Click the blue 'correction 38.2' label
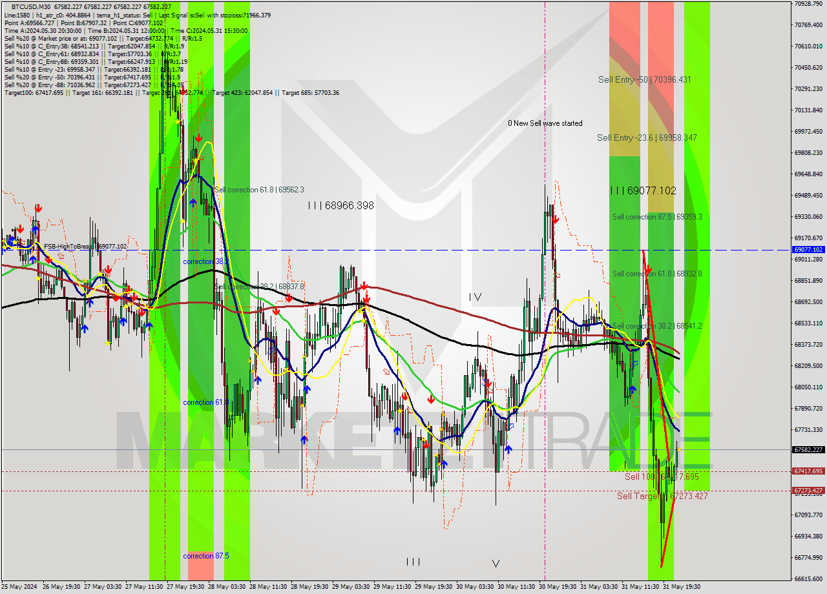This screenshot has width=827, height=594. point(205,261)
